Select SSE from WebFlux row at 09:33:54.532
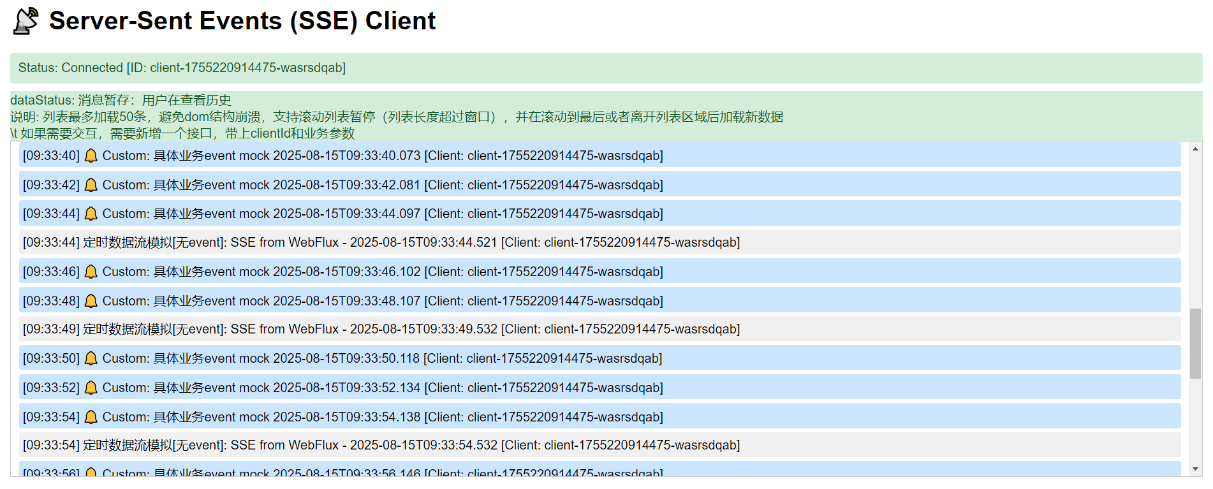Screen dimensions: 1213x489 (599, 445)
